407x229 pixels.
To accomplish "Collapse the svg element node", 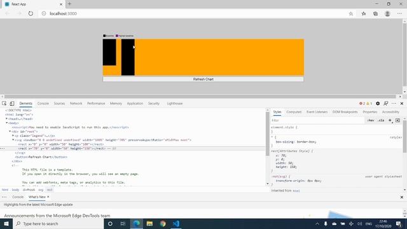I will 13,140.
